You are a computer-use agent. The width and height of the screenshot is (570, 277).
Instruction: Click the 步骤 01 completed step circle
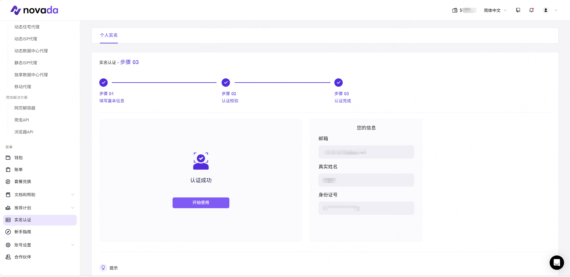coord(103,83)
